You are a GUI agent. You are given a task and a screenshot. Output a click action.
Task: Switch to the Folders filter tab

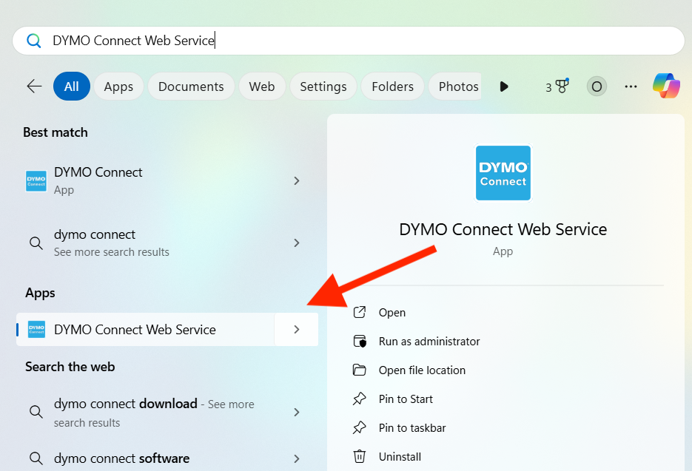392,87
